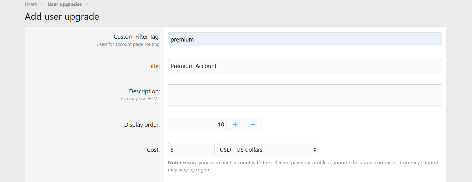The image size is (472, 182).
Task: Click the "Cost:" field label
Action: pos(153,150)
